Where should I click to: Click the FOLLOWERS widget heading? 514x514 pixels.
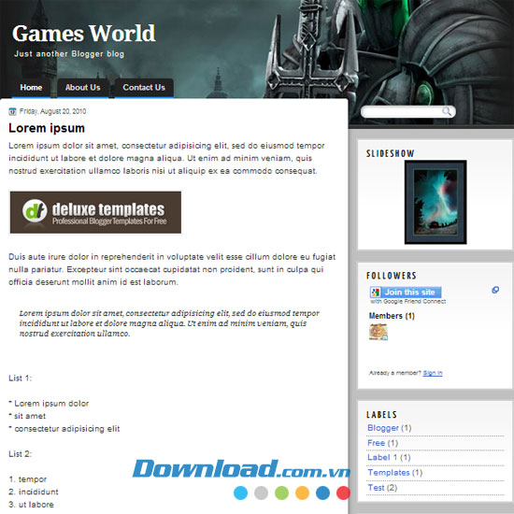[x=392, y=276]
